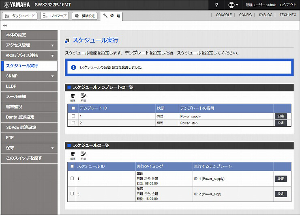This screenshot has width=300, height=215.
Task: Open Dante 最適設定 in the sidebar
Action: pyautogui.click(x=29, y=117)
